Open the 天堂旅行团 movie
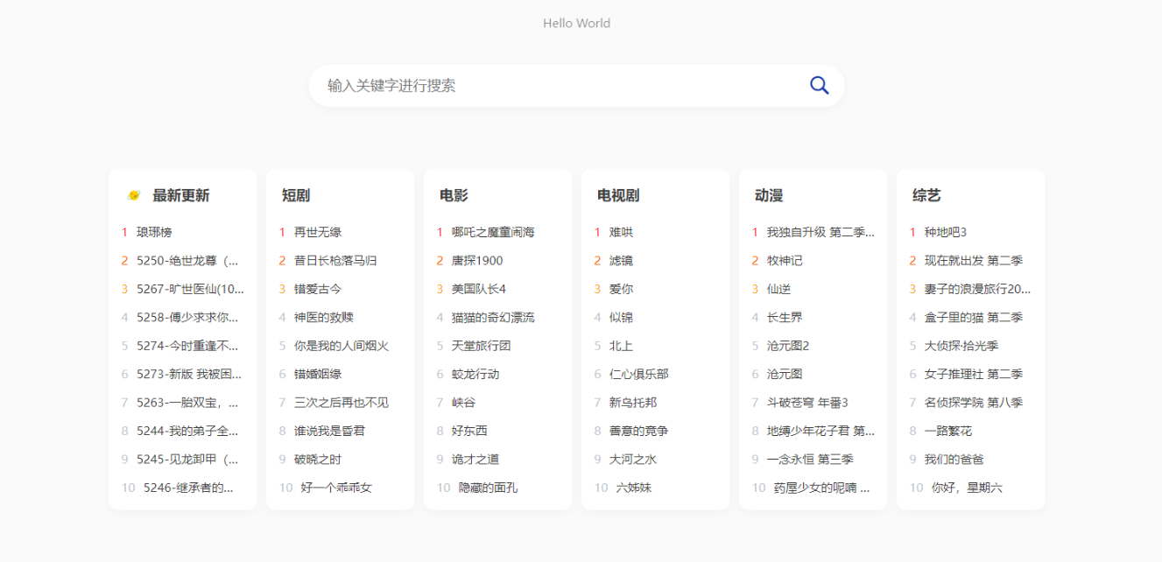The height and width of the screenshot is (562, 1162). (x=482, y=346)
